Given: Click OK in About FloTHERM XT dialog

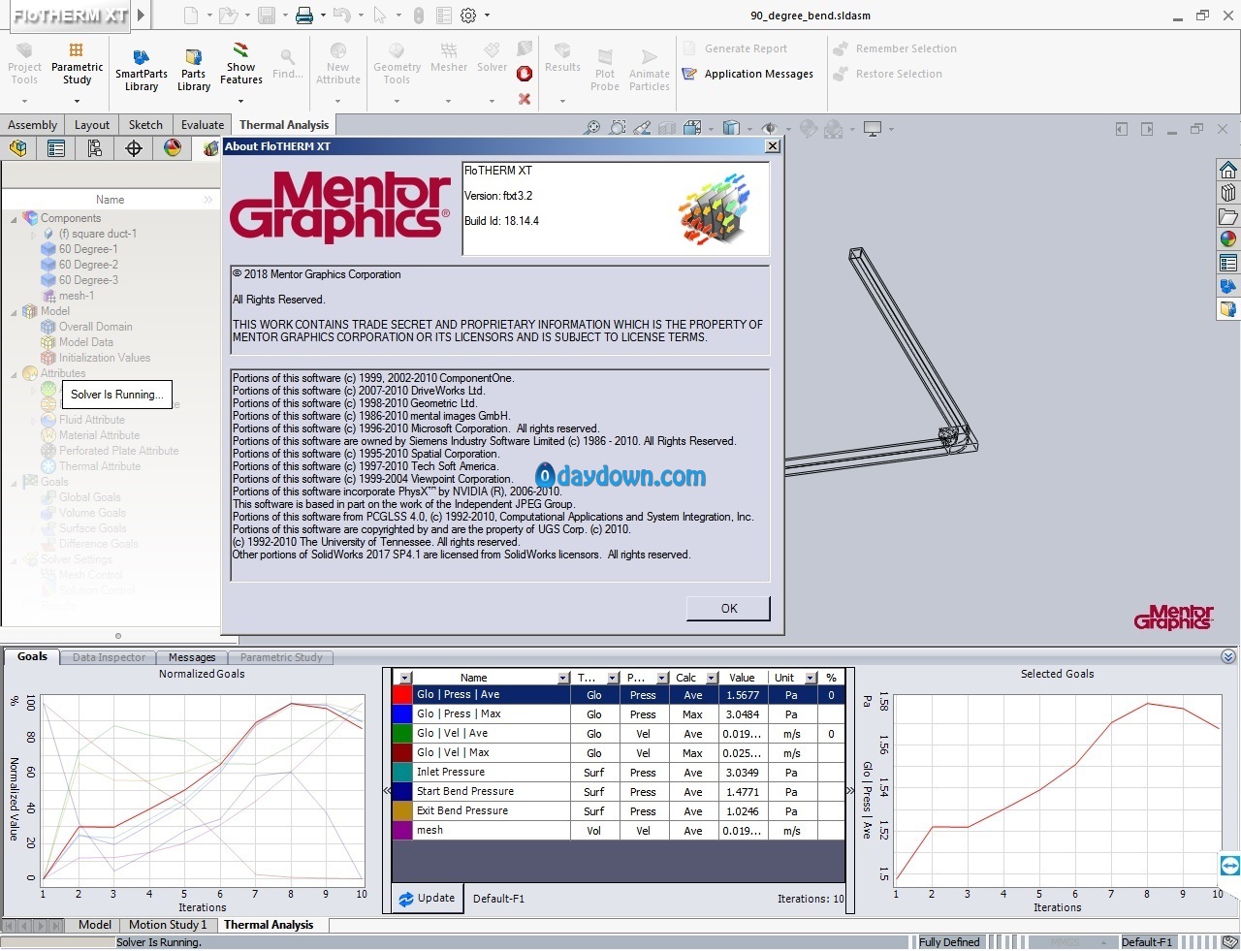Looking at the screenshot, I should coord(729,608).
